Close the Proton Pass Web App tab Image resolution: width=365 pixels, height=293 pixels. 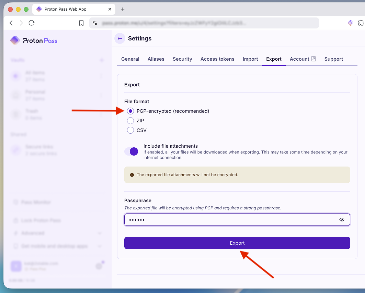110,9
